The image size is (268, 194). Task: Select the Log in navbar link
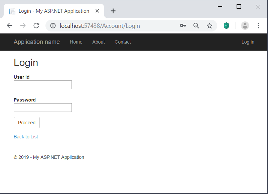248,42
